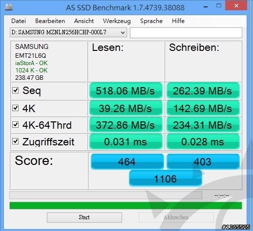The image size is (253, 231).
Task: Uncheck the Seq benchmark checkbox
Action: [16, 90]
